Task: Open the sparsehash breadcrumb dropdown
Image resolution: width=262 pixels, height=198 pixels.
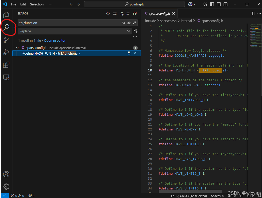Action: (168, 21)
